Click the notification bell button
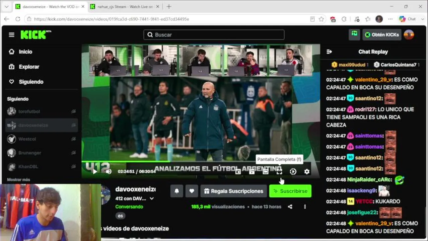428x241 pixels. 177,191
